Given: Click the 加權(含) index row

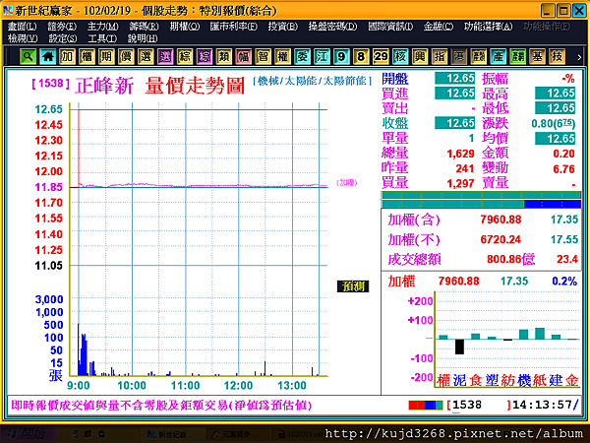Looking at the screenshot, I should coord(482,220).
